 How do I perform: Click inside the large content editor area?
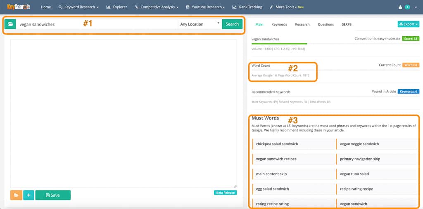[x=124, y=113]
